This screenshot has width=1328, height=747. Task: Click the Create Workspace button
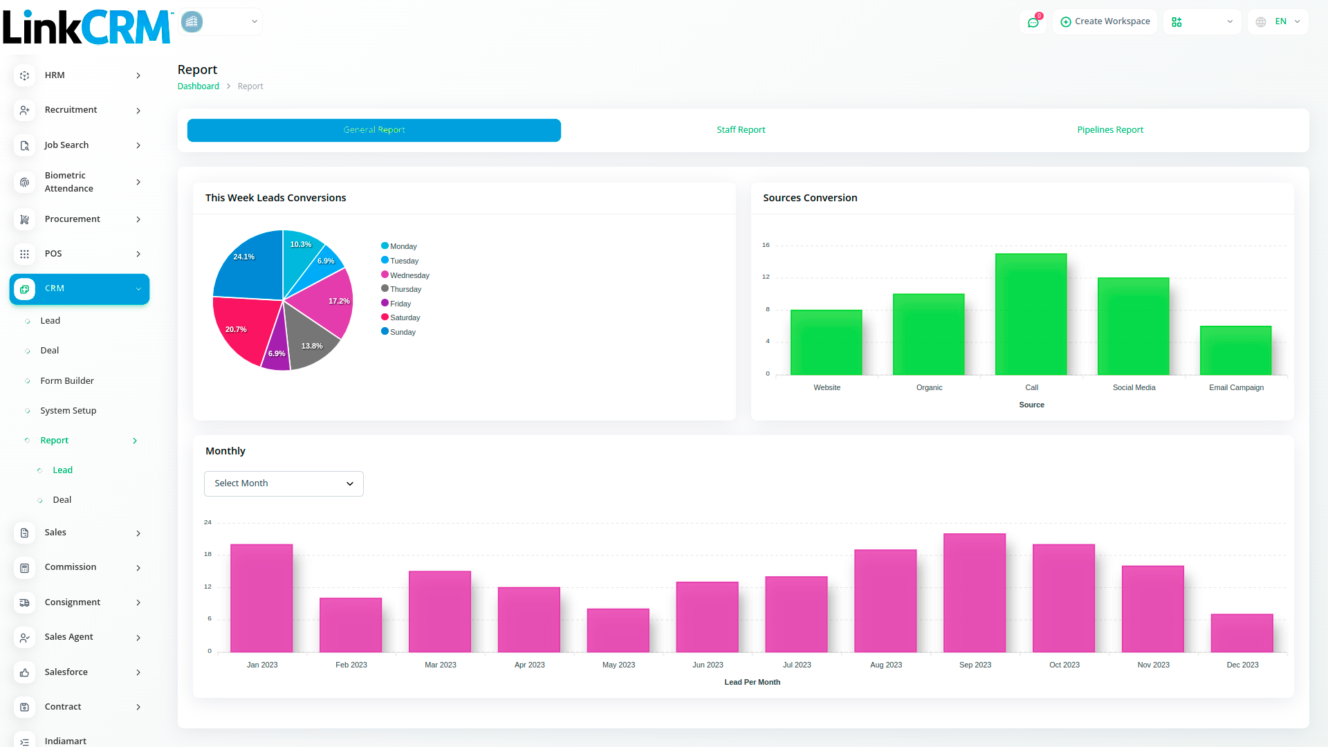click(x=1105, y=21)
